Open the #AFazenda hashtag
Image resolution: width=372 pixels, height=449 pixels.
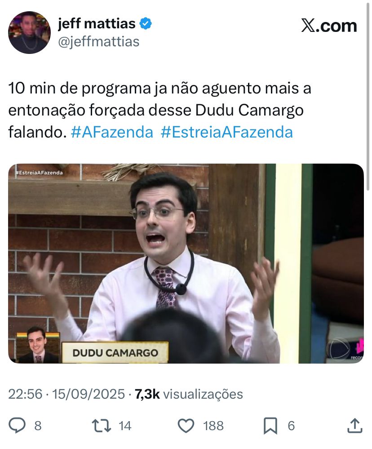click(112, 132)
